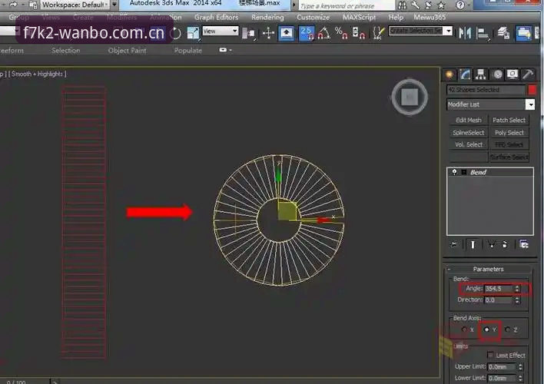
Task: Open the Modifier List dropdown
Action: tap(530, 104)
